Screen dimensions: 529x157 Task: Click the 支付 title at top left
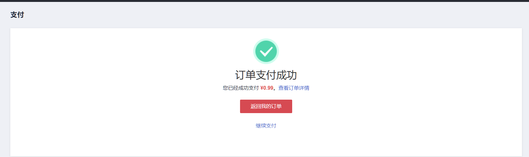(x=17, y=15)
